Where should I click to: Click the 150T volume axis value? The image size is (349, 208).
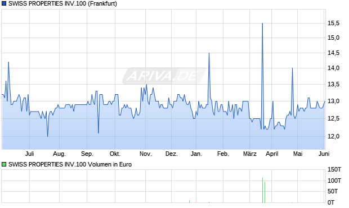click(x=334, y=170)
